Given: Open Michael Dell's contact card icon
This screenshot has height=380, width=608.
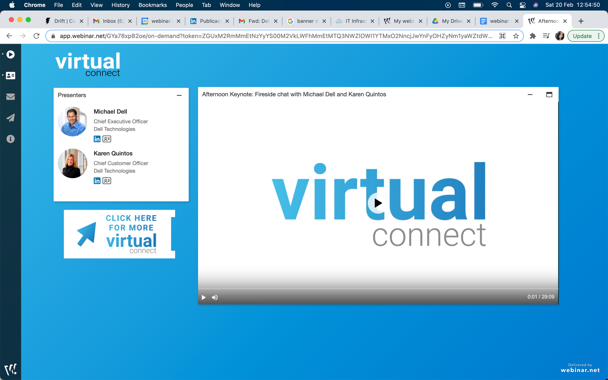Looking at the screenshot, I should point(107,139).
